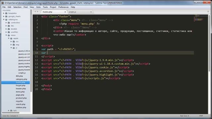Click the userfiles folder icon
Screen dimensions: 212x119
9,32
